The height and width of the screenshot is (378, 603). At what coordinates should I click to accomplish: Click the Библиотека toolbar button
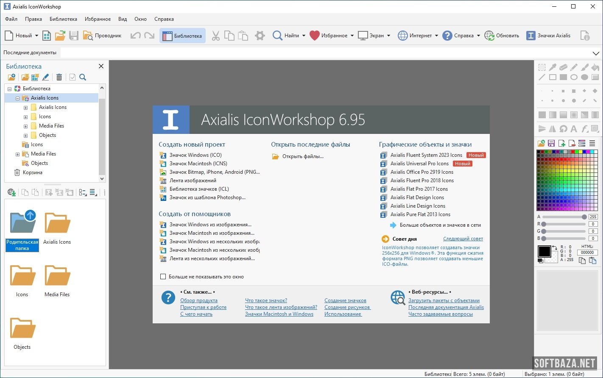[x=182, y=36]
